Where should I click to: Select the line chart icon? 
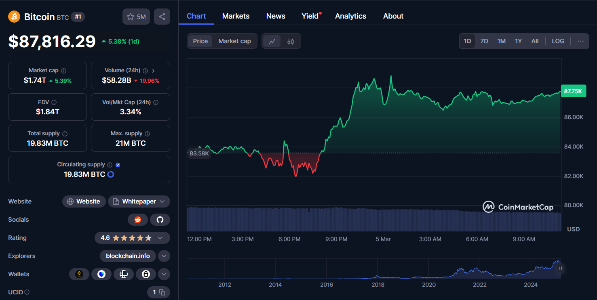pyautogui.click(x=272, y=41)
